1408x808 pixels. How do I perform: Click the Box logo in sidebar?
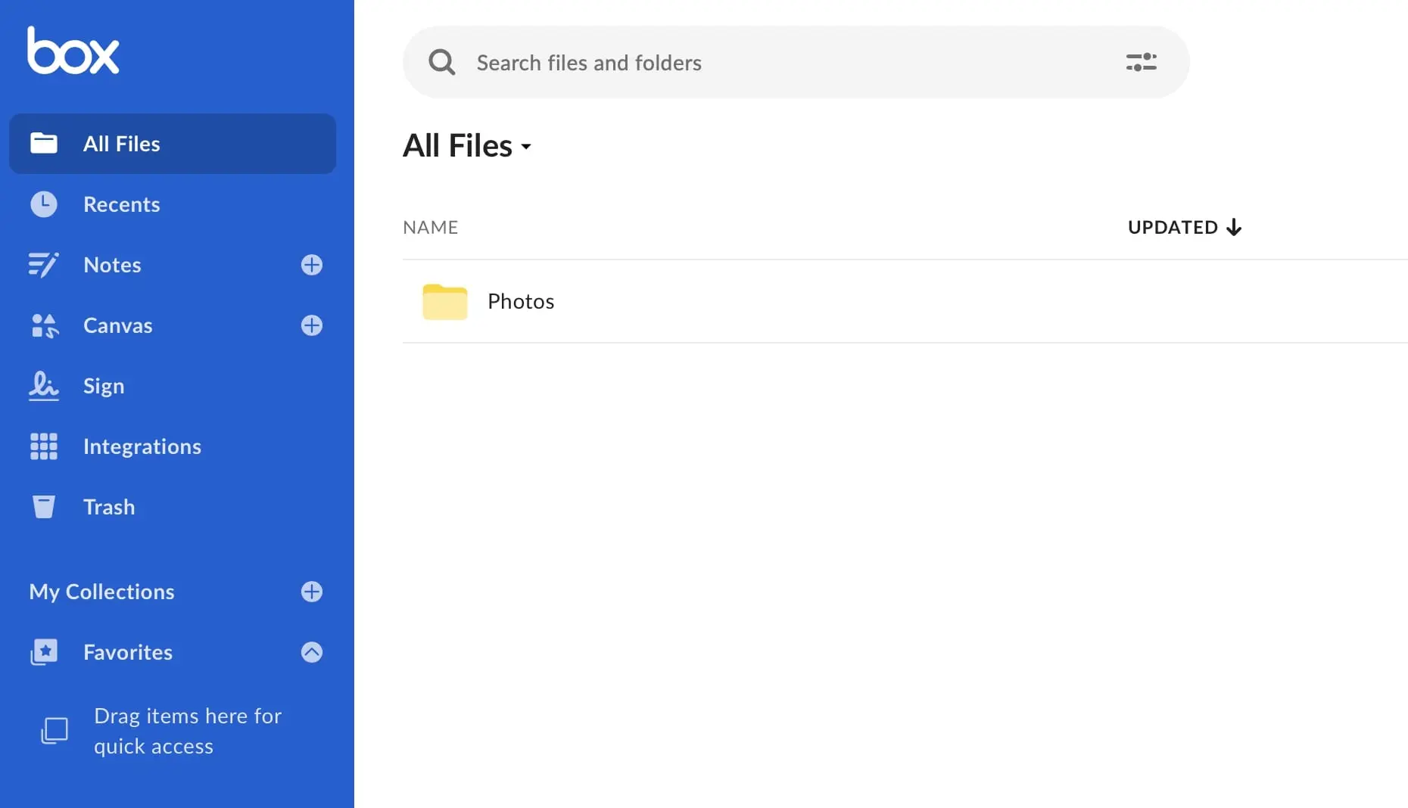coord(73,50)
